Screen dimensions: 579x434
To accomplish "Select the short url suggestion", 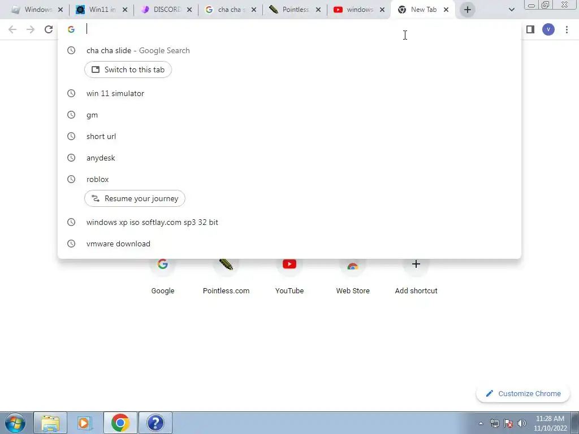I will (289, 136).
